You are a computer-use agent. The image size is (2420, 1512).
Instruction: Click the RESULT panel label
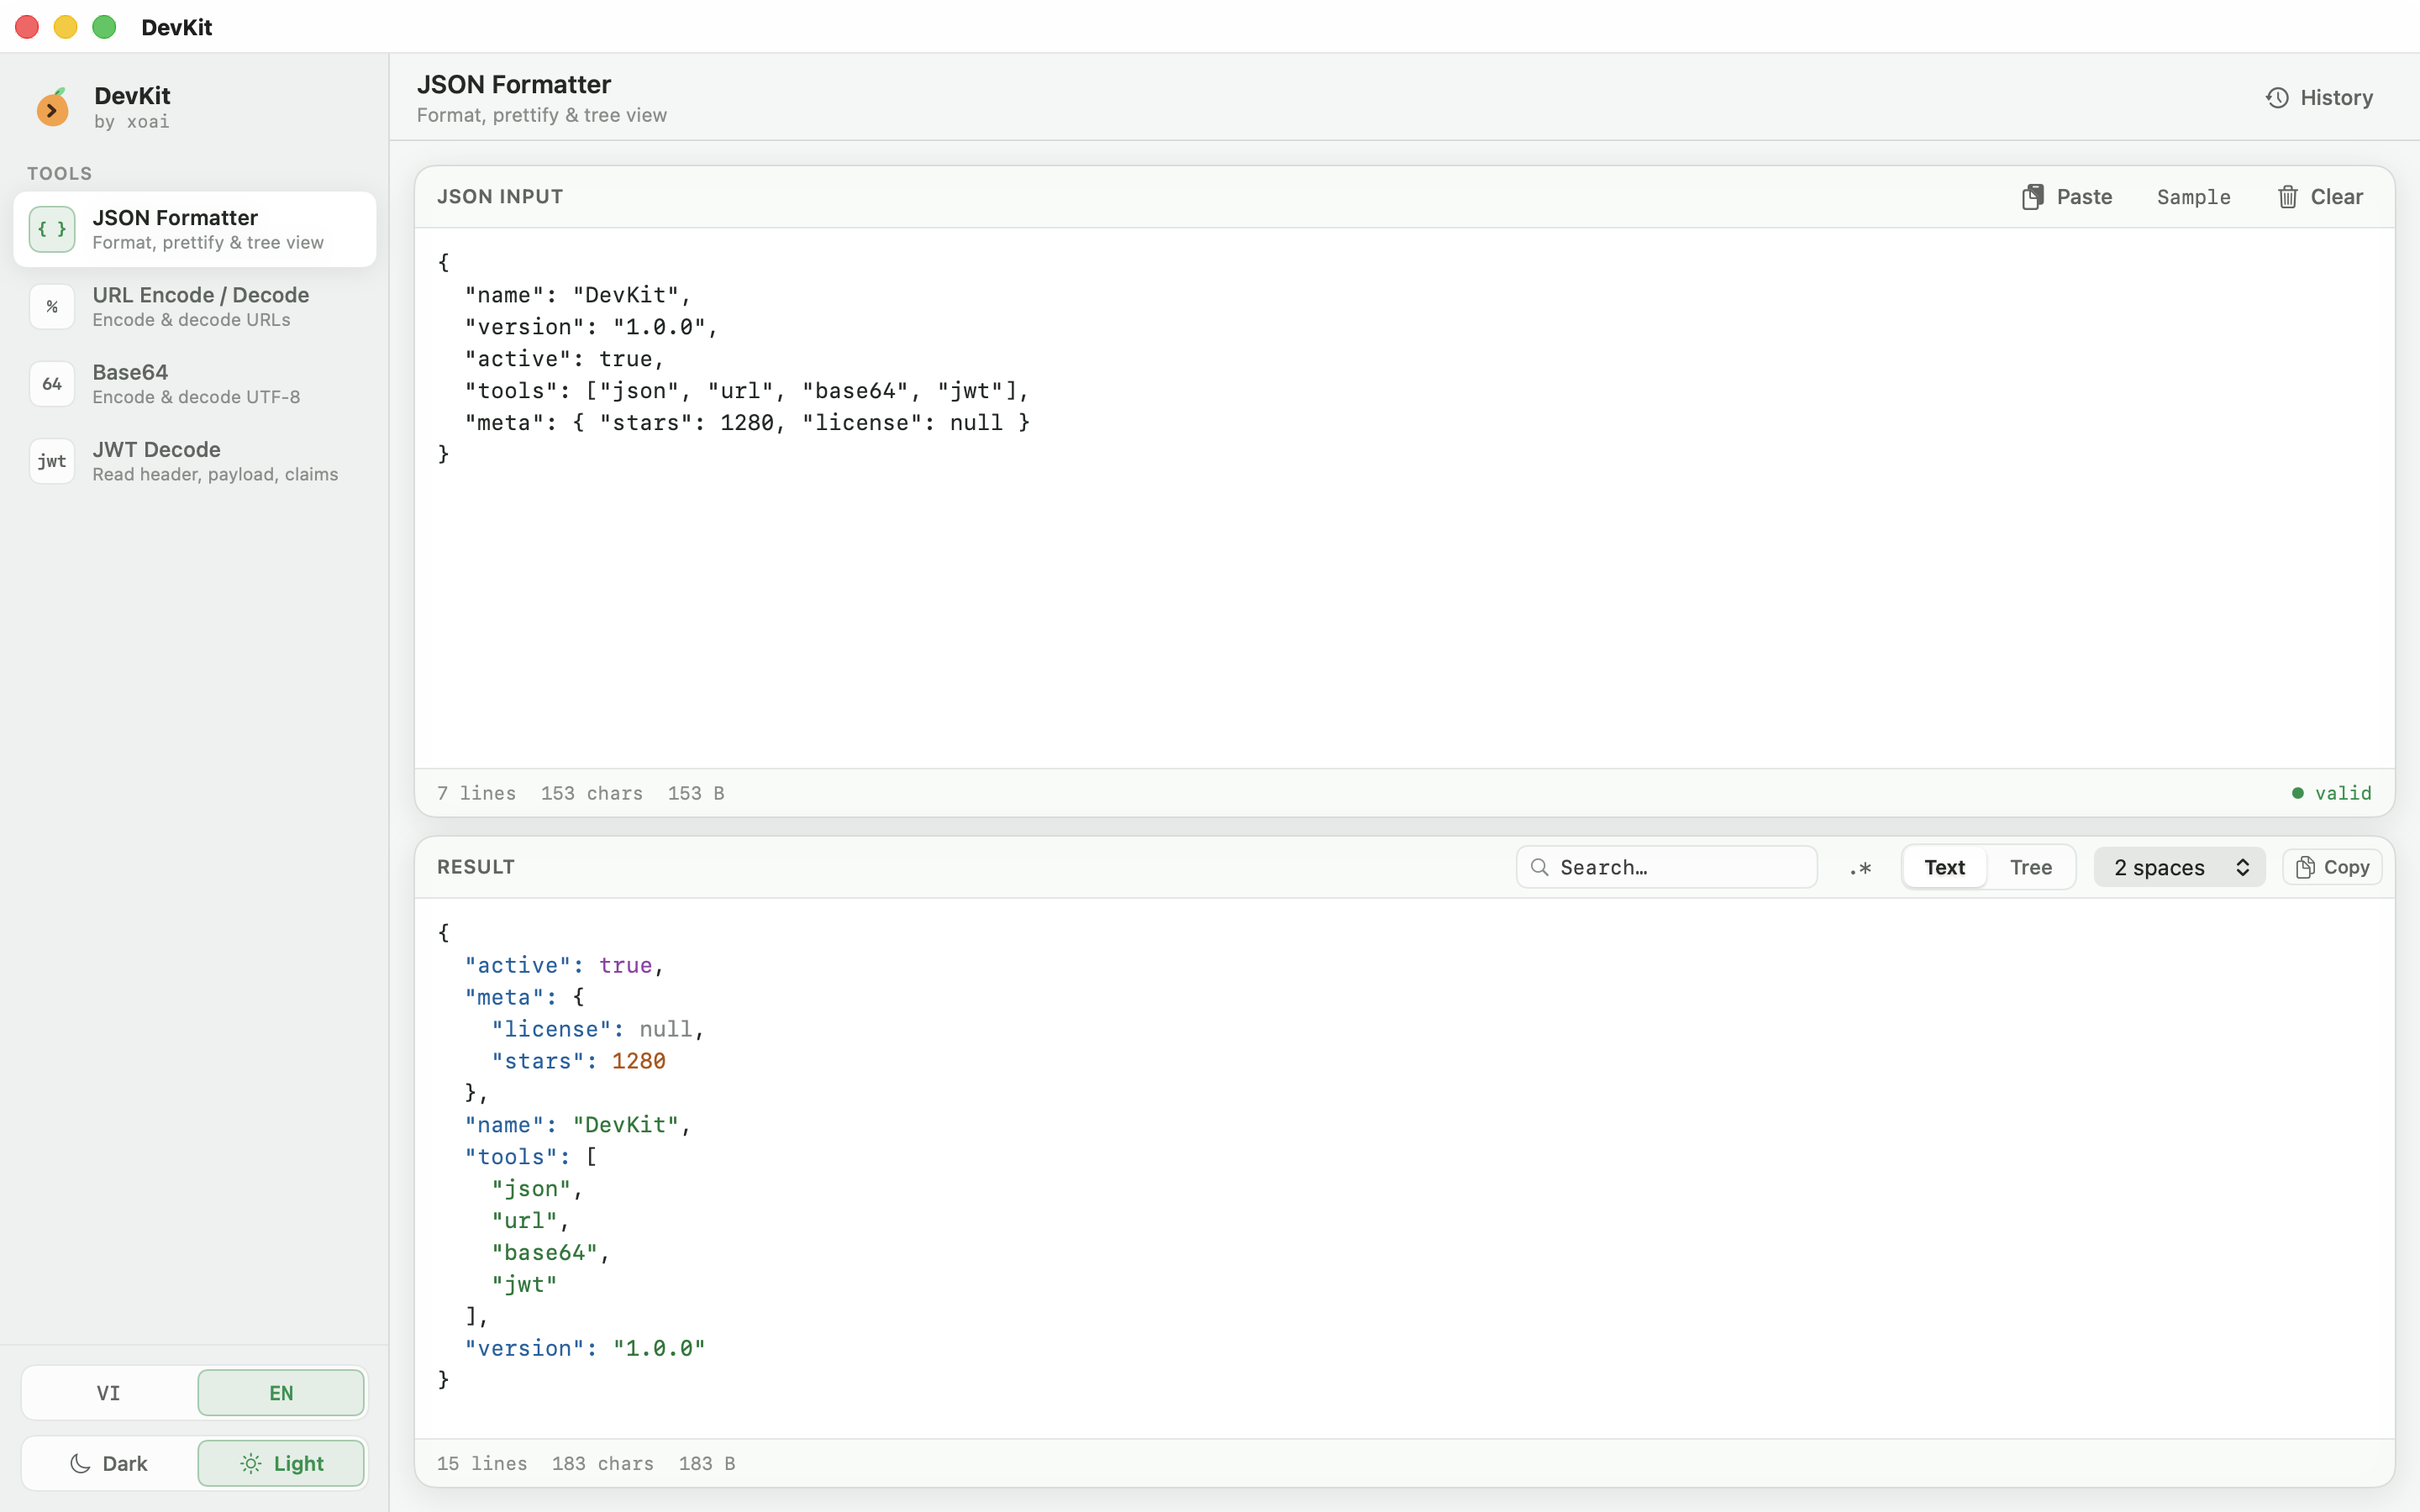point(476,867)
